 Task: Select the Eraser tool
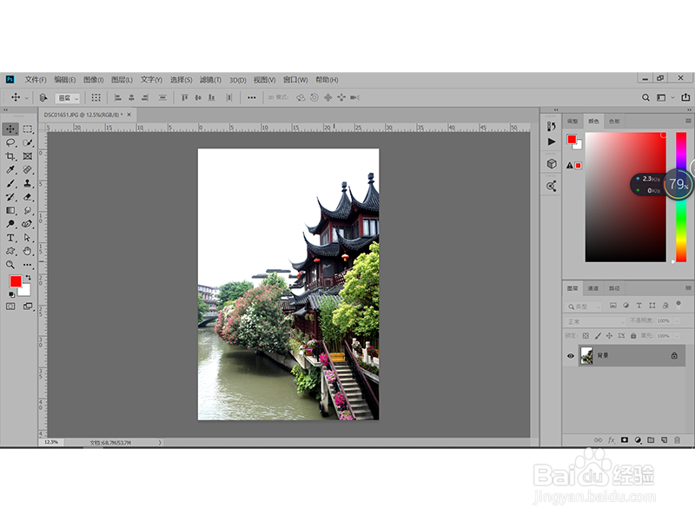[x=28, y=197]
